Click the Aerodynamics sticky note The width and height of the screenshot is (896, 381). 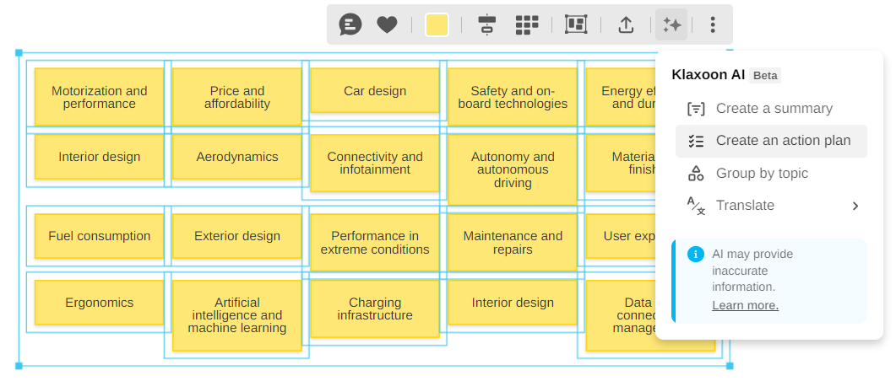pos(236,157)
